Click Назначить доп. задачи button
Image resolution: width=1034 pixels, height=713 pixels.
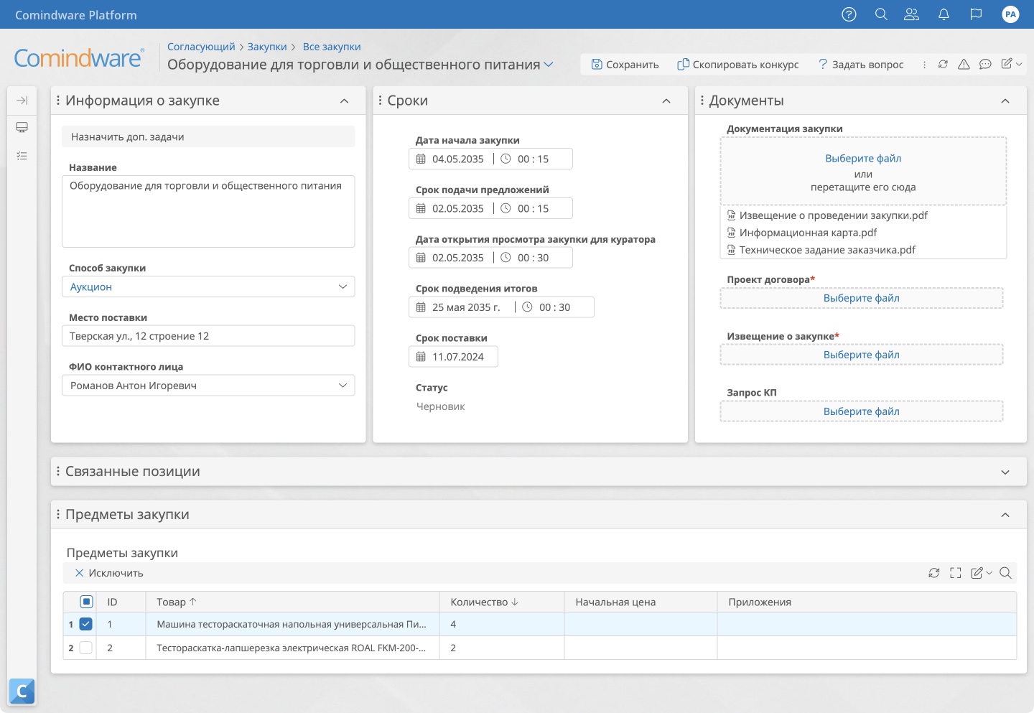click(x=208, y=136)
